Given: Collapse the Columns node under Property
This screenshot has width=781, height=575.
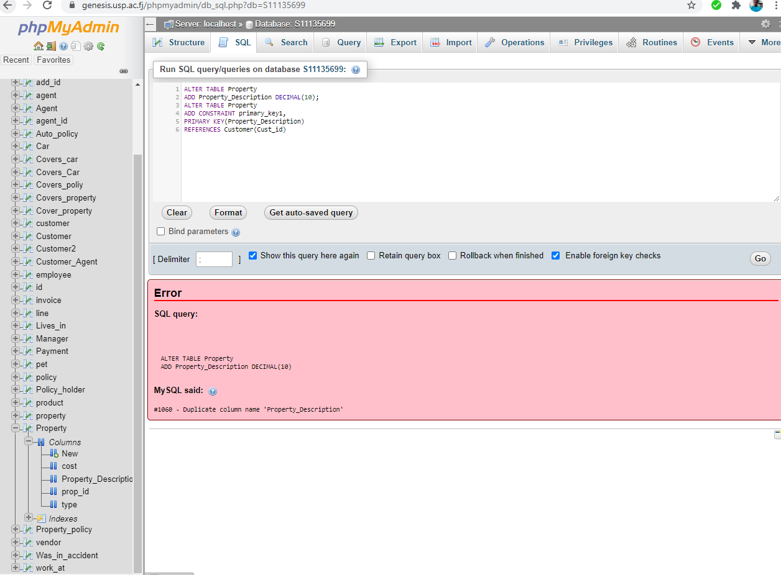Looking at the screenshot, I should click(x=29, y=441).
